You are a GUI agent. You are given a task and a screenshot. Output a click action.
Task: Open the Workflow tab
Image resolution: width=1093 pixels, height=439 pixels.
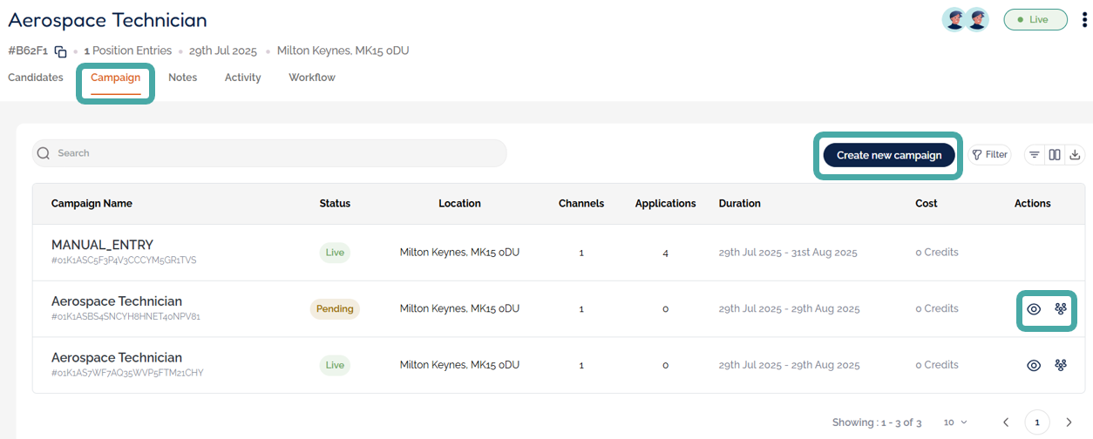point(312,78)
